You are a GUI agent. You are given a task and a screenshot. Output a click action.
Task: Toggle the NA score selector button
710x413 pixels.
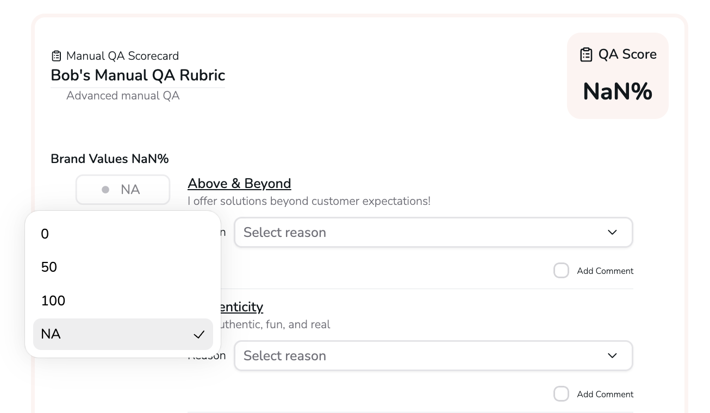click(x=123, y=190)
